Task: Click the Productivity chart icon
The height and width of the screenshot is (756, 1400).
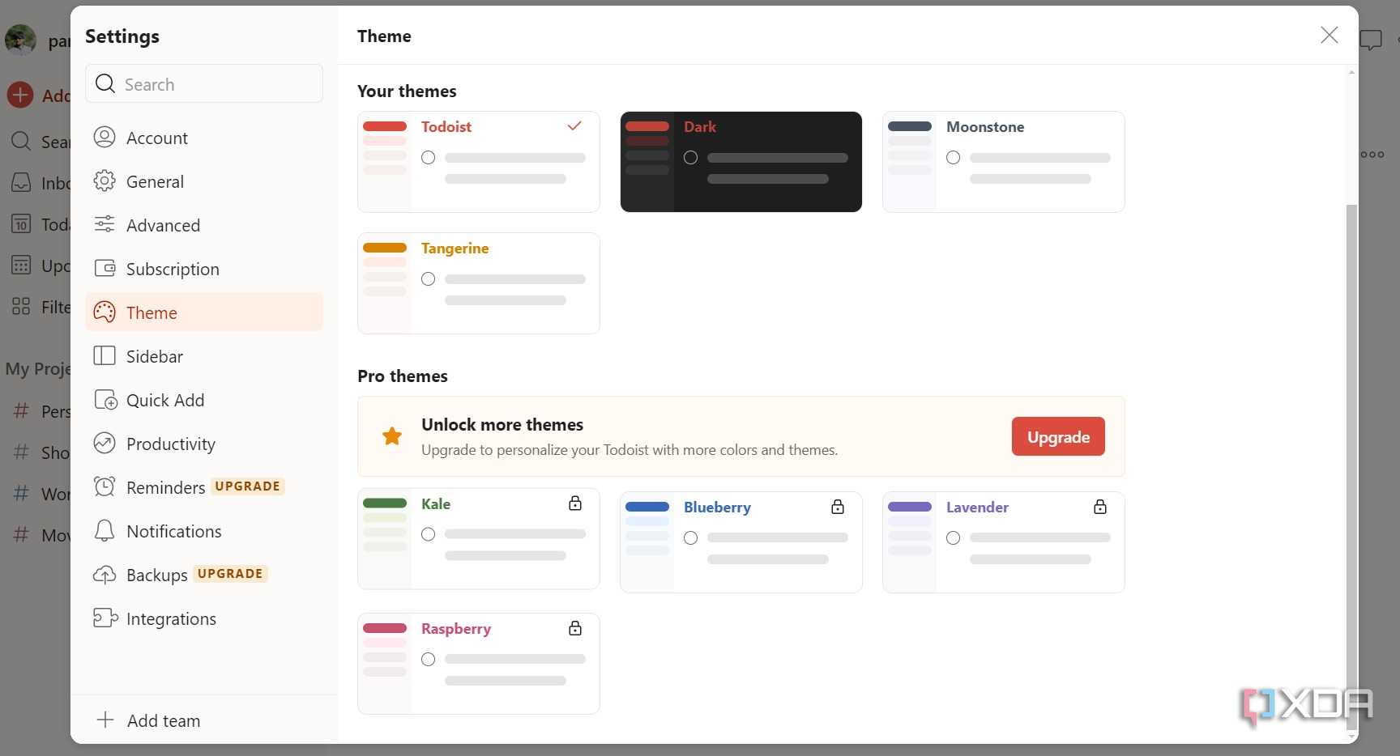Action: (105, 444)
